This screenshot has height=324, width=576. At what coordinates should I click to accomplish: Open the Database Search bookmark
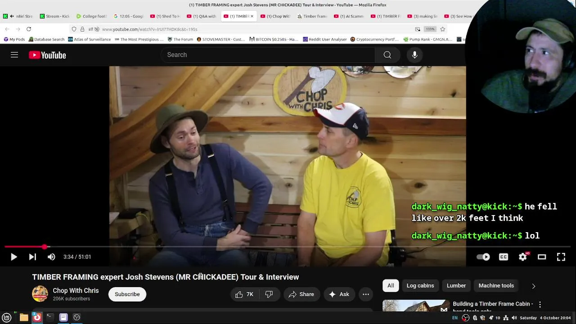pos(46,39)
